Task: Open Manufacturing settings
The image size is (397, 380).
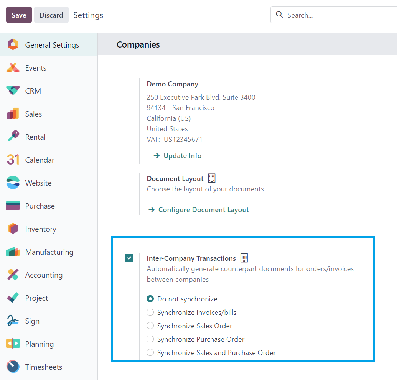Action: (x=49, y=252)
